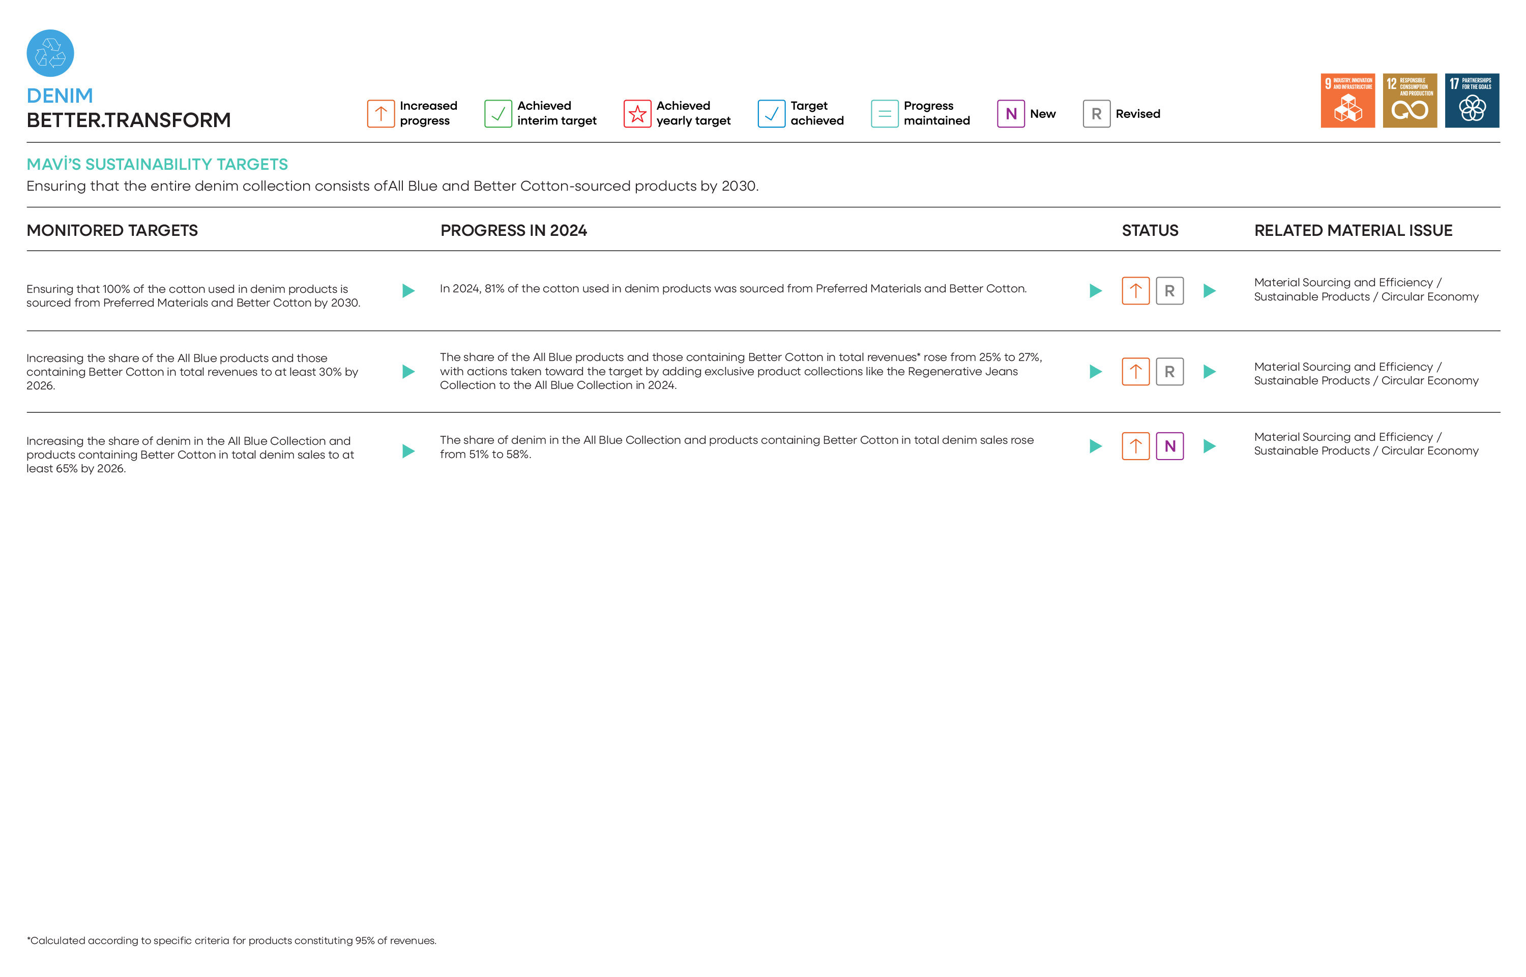This screenshot has height=977, width=1526.
Task: Click the blue Target achieved checkmark box
Action: pos(771,113)
